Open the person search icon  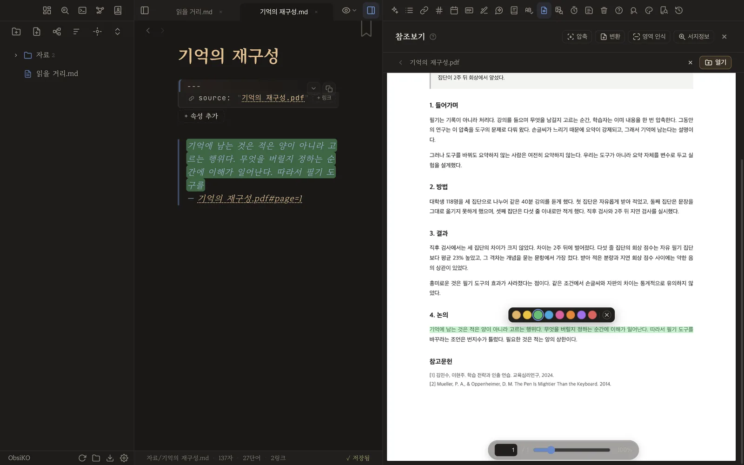[634, 10]
